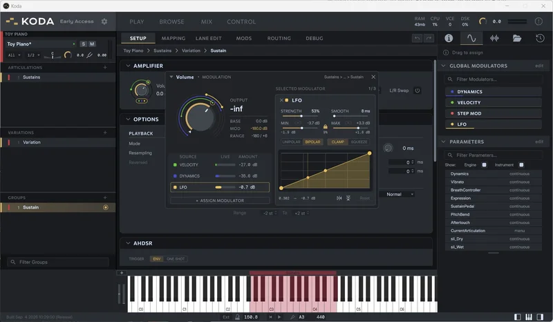Select the Step Mod global modulator
553x322 pixels.
[494, 113]
